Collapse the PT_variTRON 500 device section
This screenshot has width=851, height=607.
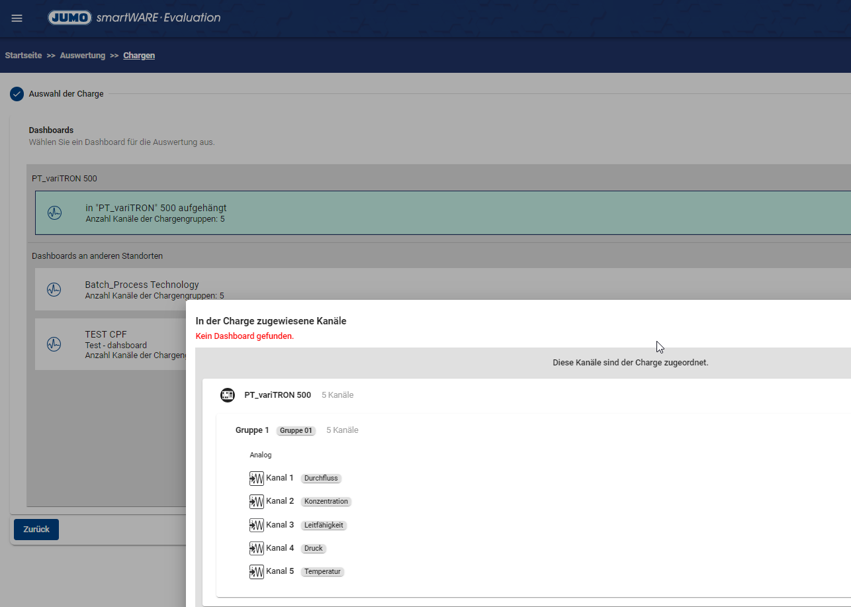pos(277,395)
